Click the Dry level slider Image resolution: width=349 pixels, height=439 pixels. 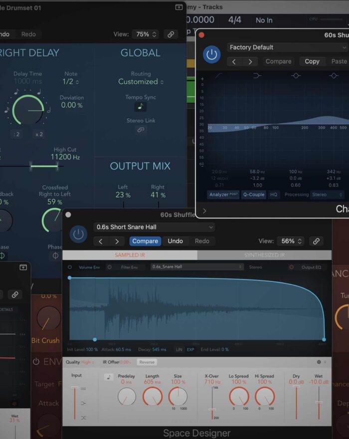(x=296, y=403)
